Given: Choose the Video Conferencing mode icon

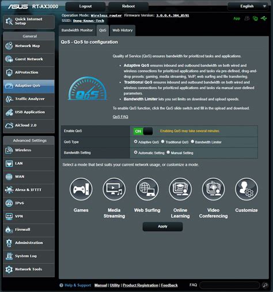Looking at the screenshot, I should tap(213, 189).
